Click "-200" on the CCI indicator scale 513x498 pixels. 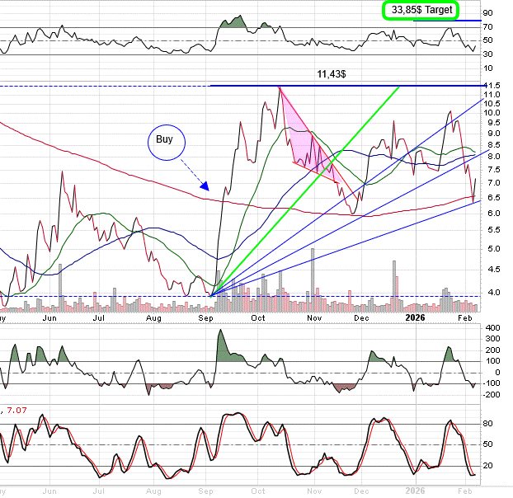coord(492,395)
